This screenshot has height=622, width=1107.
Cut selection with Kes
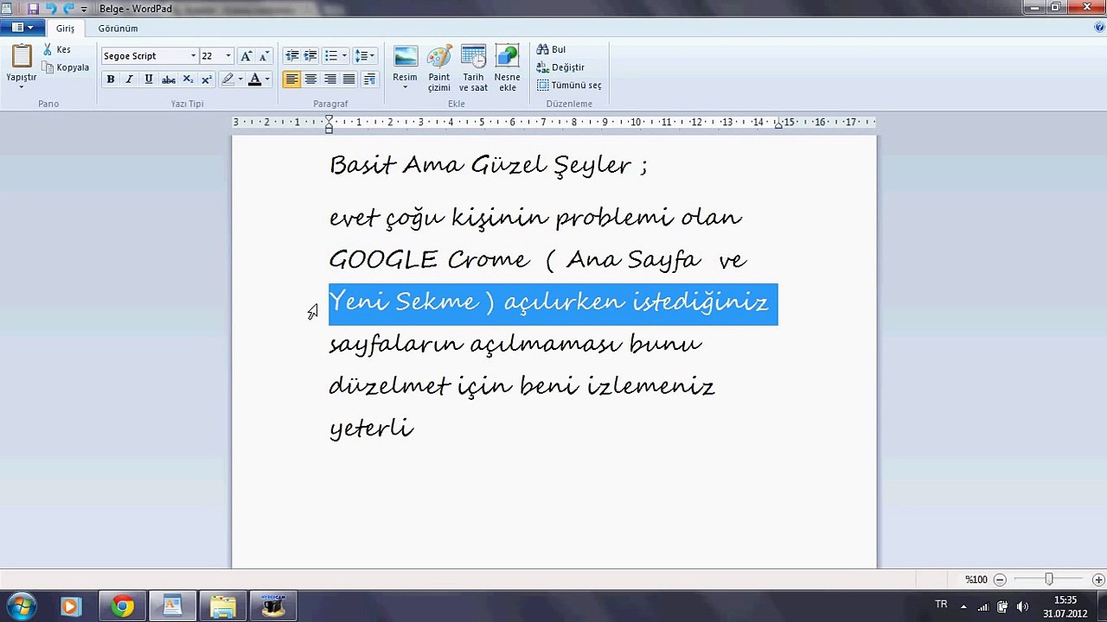[57, 50]
